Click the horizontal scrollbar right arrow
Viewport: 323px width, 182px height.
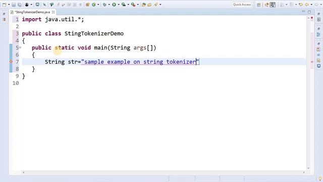(x=304, y=172)
